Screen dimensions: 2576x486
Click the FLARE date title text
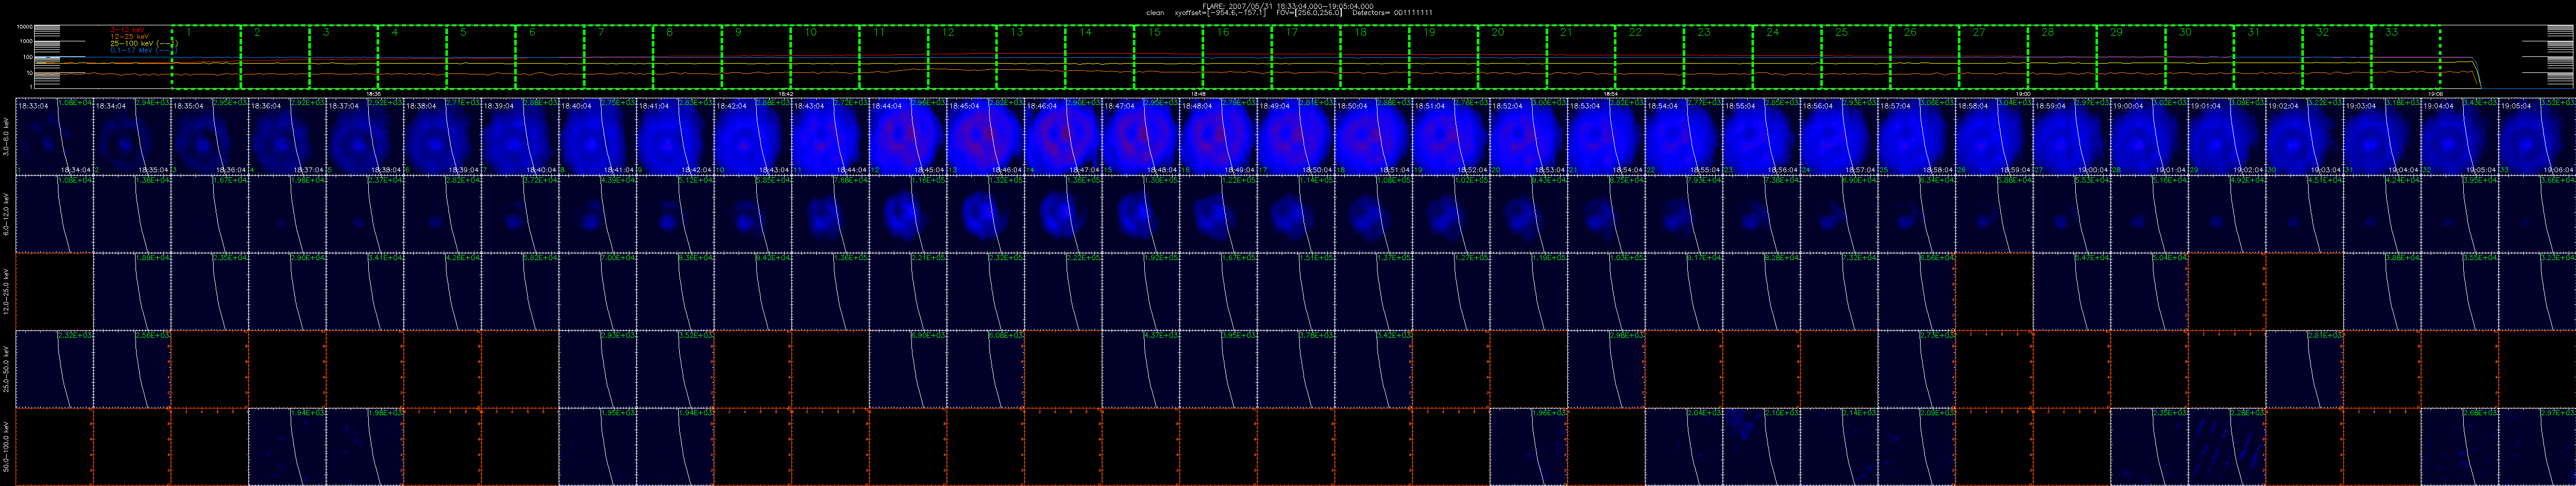coord(1287,5)
